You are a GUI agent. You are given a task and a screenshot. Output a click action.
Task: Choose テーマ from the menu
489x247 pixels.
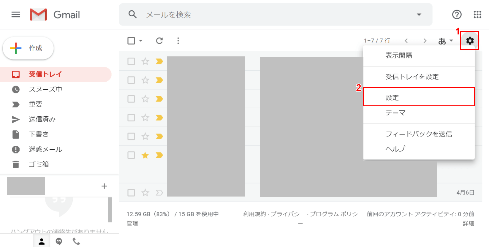pyautogui.click(x=419, y=113)
